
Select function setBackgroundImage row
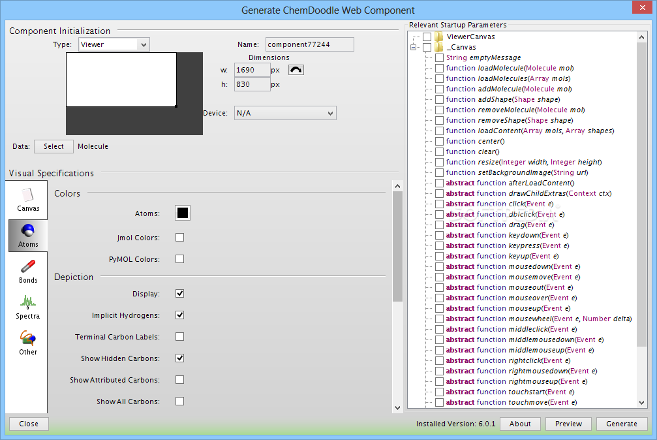(x=517, y=172)
